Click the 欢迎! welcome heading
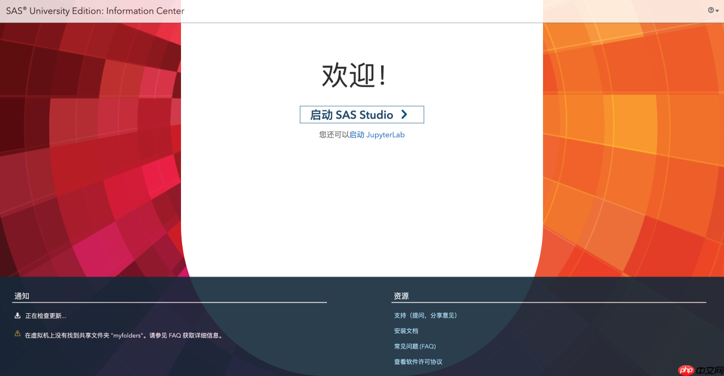The image size is (724, 376). 355,76
